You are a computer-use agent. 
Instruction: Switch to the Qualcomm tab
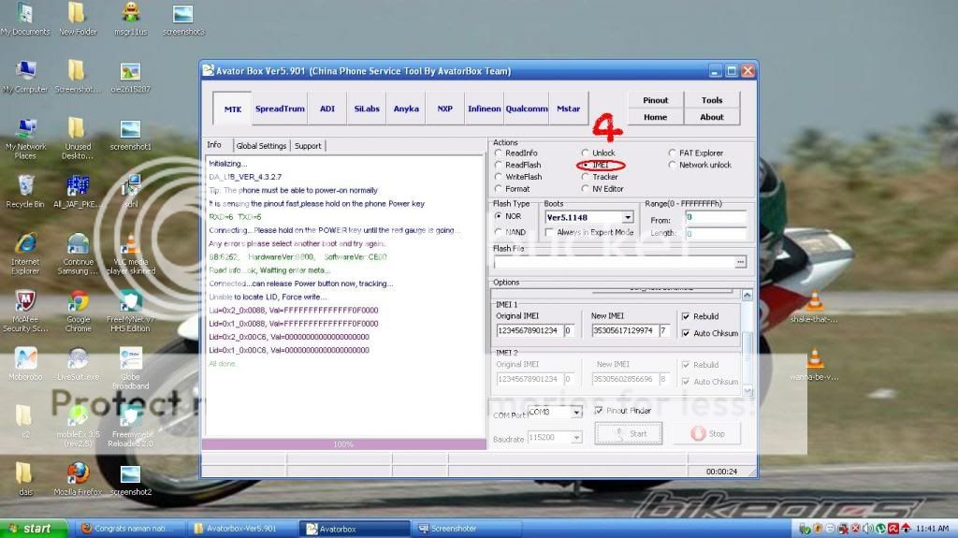click(526, 109)
